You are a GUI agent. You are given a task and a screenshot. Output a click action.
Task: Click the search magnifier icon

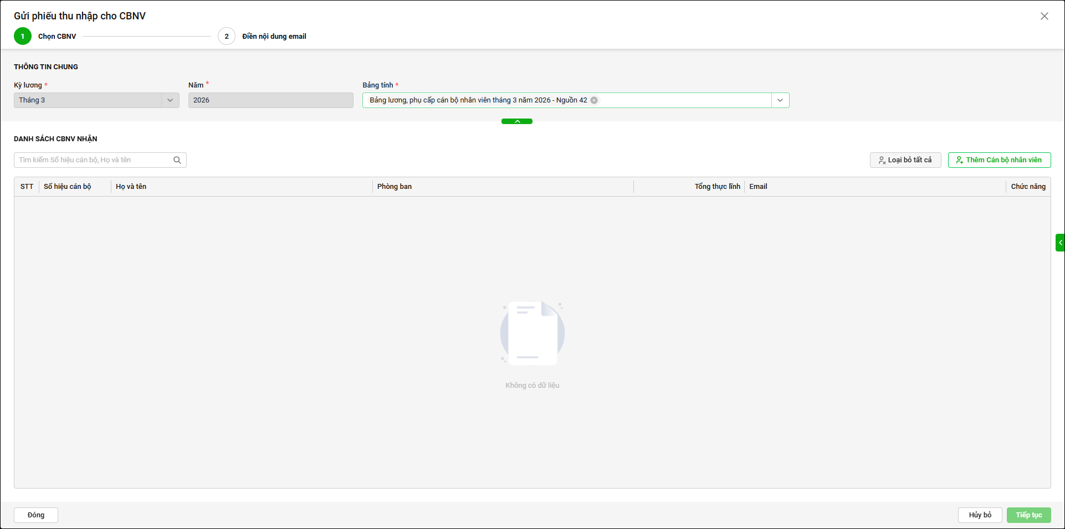point(177,160)
